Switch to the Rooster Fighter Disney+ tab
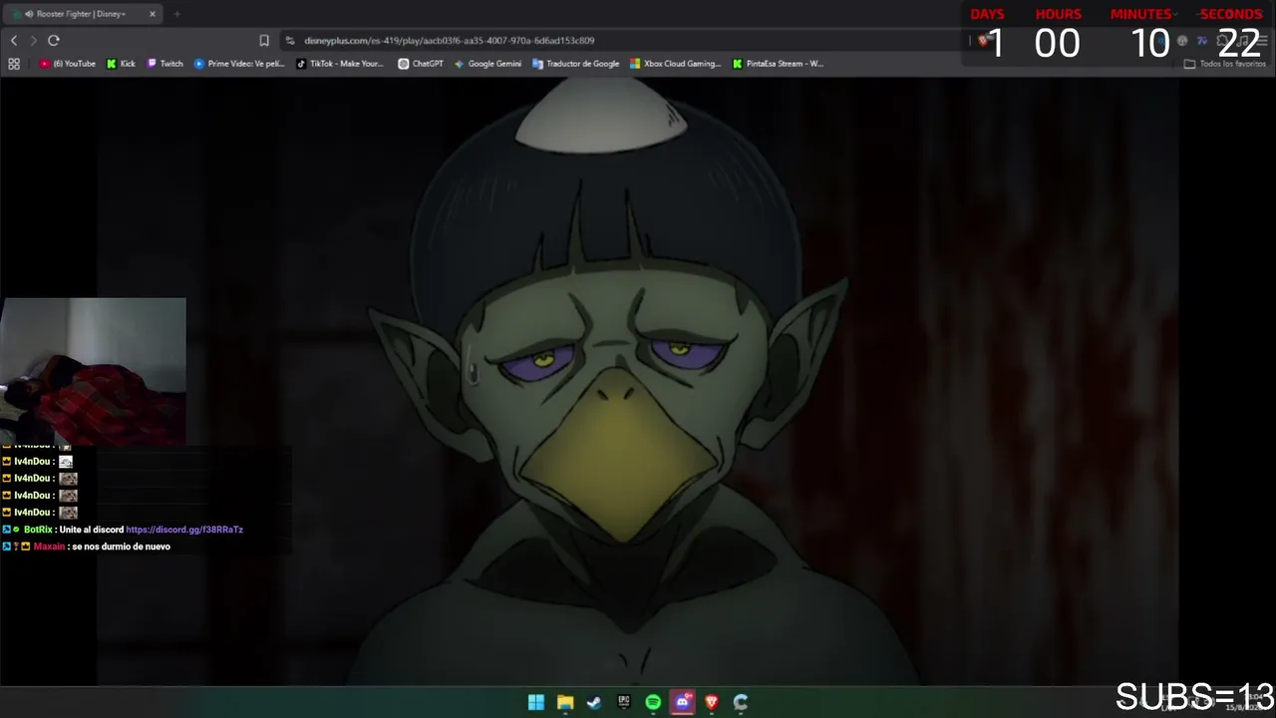The width and height of the screenshot is (1276, 718). 82,14
